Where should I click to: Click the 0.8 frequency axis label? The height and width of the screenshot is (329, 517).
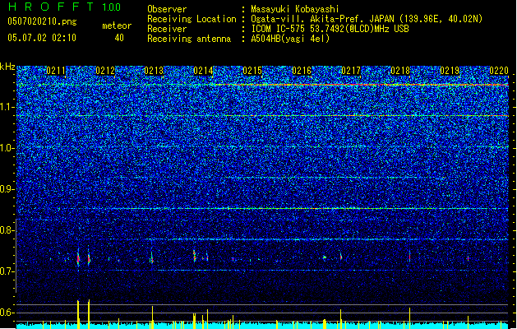click(7, 230)
